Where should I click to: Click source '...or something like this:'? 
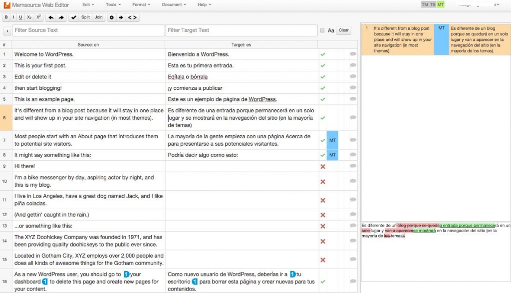pos(43,226)
